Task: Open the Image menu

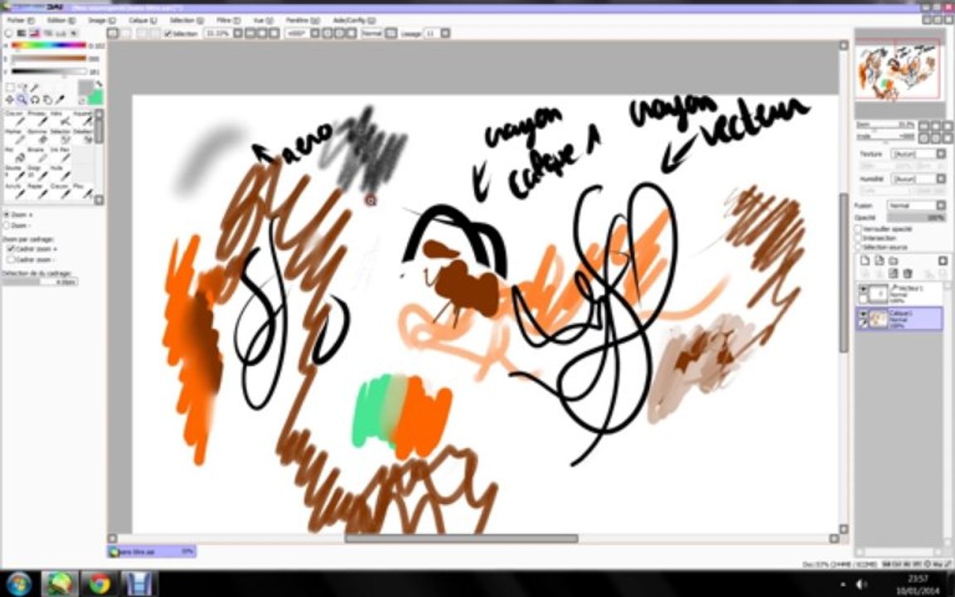Action: (x=101, y=20)
